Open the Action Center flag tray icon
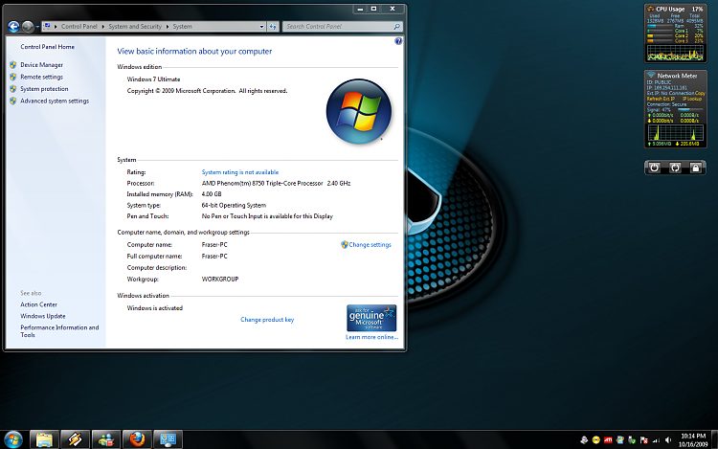This screenshot has width=718, height=449. 644,440
